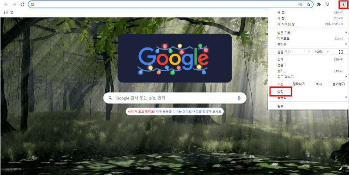
Task: Click the customize page pencil icon
Action: 341,169
